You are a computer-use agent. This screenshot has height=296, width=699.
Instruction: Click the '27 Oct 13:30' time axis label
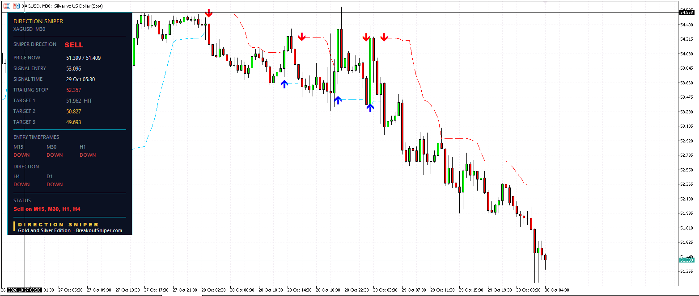[127, 290]
